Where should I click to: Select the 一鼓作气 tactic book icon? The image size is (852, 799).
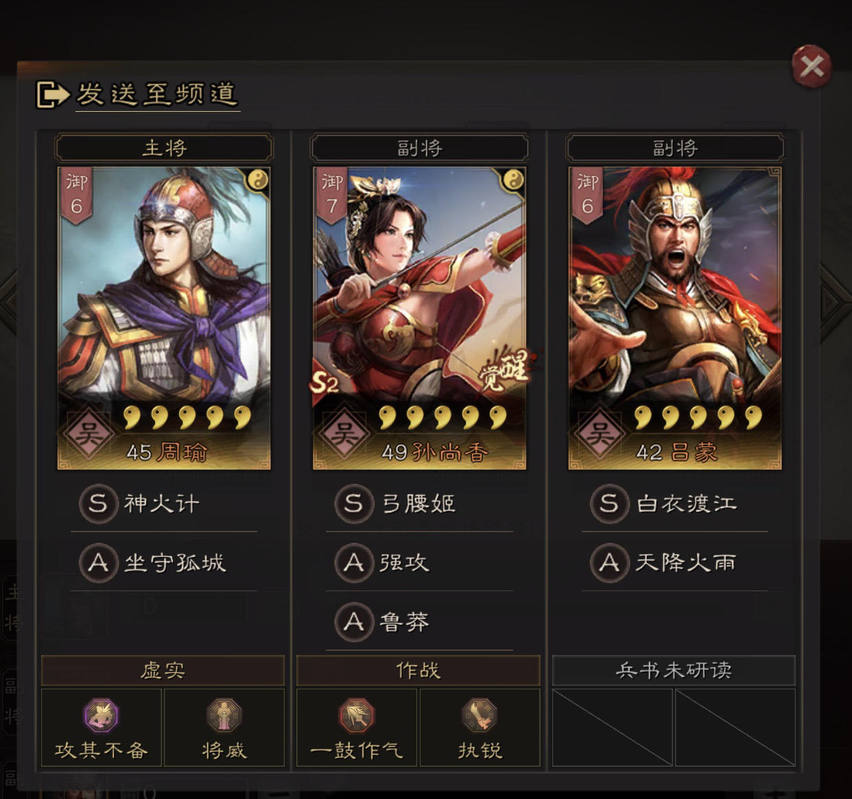[357, 715]
